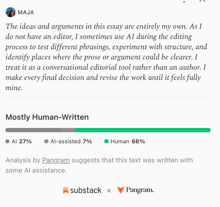Image resolution: width=220 pixels, height=207 pixels.
Task: Select the AI-assisted 7% legend label
Action: click(x=71, y=141)
